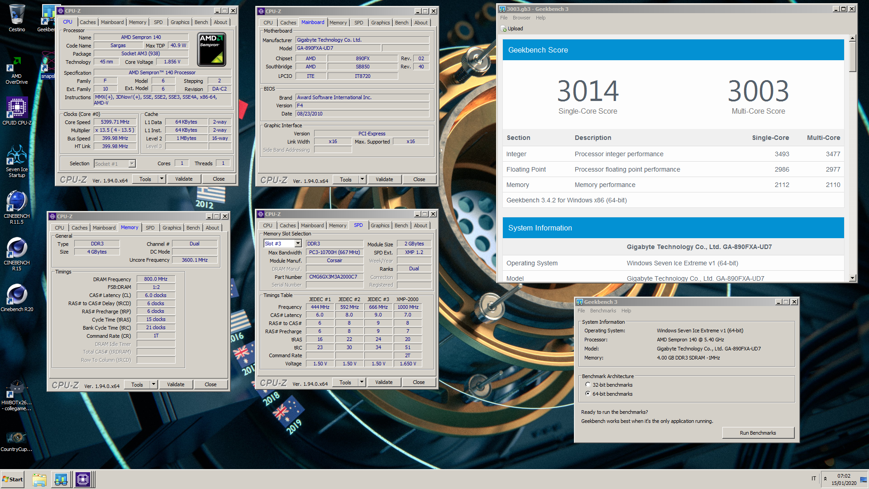Switch to About tab in SPD window
Image resolution: width=869 pixels, height=489 pixels.
pos(420,225)
